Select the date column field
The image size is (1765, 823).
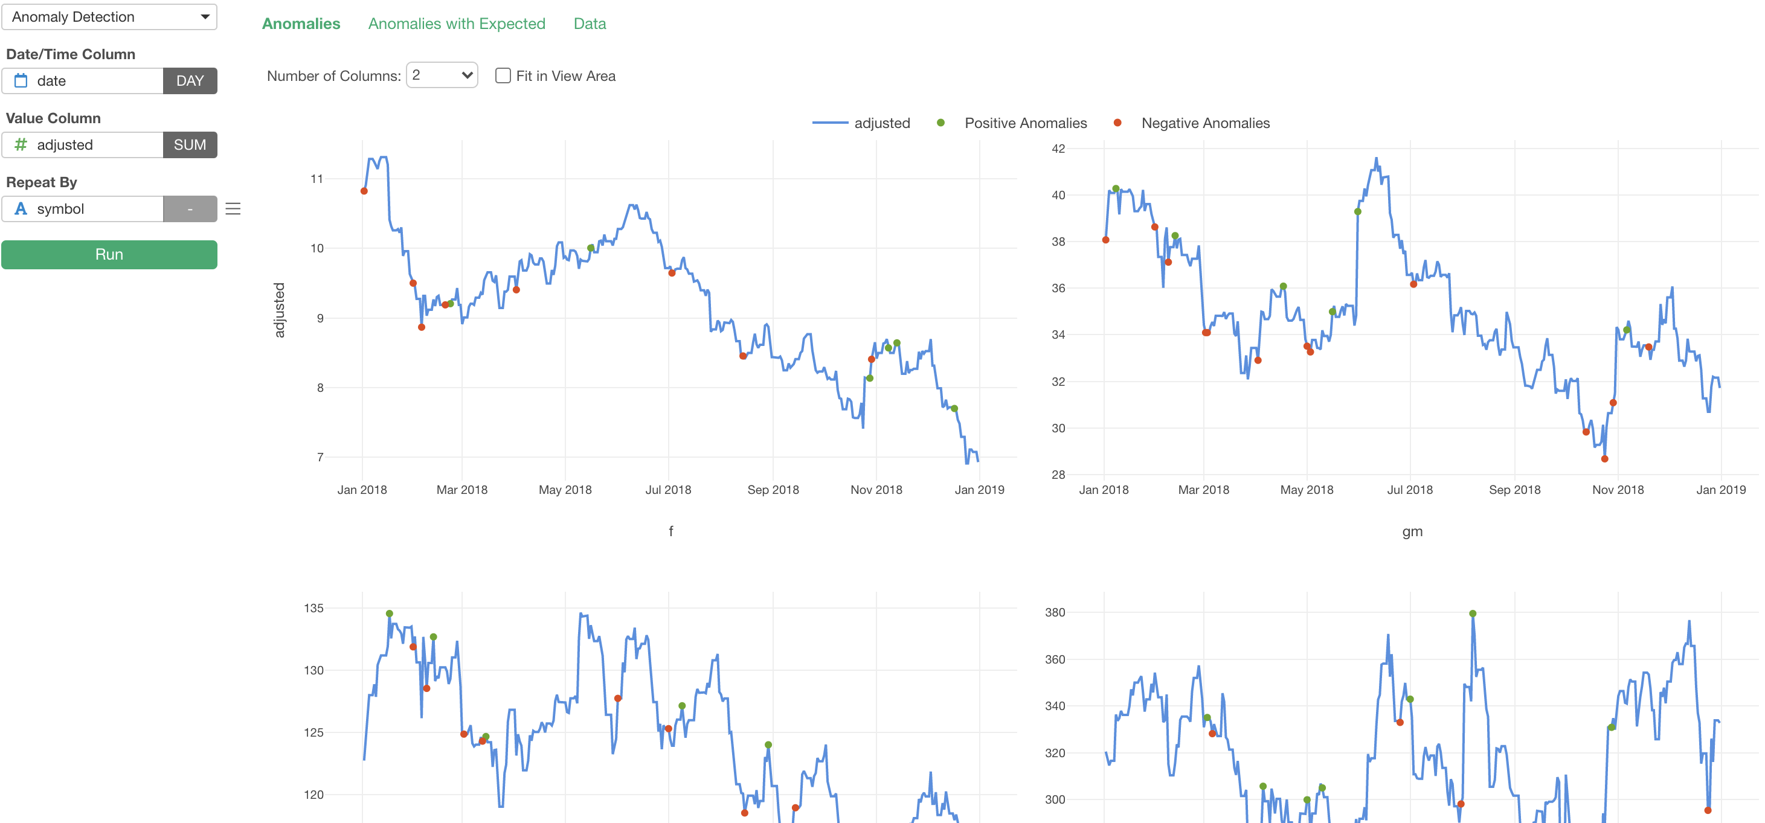tap(82, 81)
